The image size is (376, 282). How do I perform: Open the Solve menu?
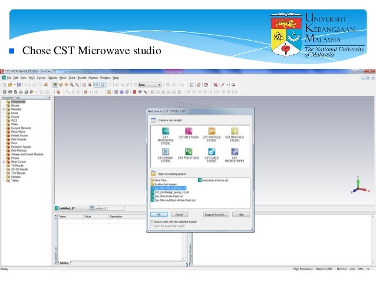tap(72, 78)
